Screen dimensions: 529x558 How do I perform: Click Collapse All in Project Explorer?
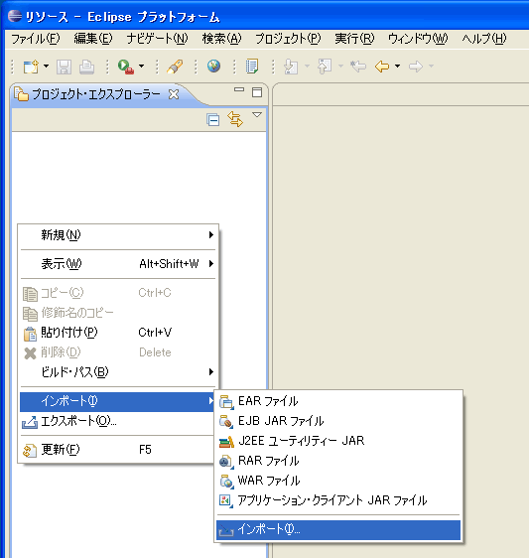[212, 120]
